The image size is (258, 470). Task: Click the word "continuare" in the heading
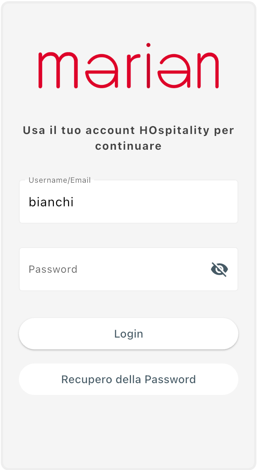pyautogui.click(x=129, y=146)
